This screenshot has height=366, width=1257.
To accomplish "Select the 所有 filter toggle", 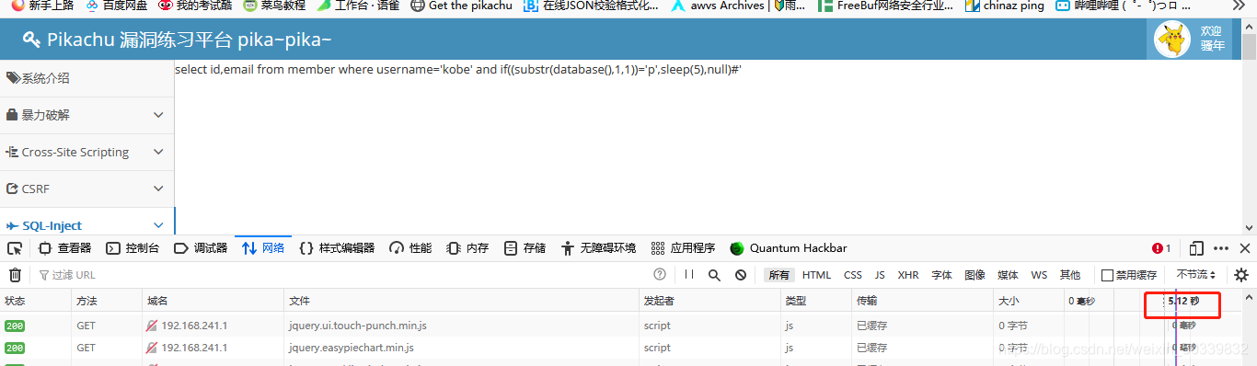I will (779, 275).
